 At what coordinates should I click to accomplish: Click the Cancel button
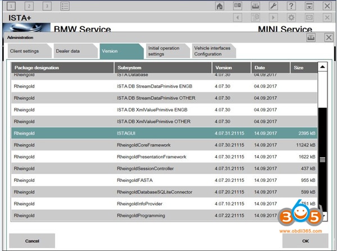pos(32,241)
